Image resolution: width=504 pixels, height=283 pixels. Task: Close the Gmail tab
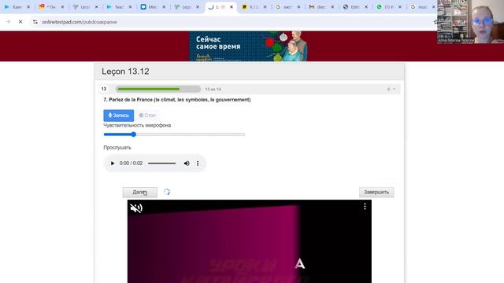332,7
